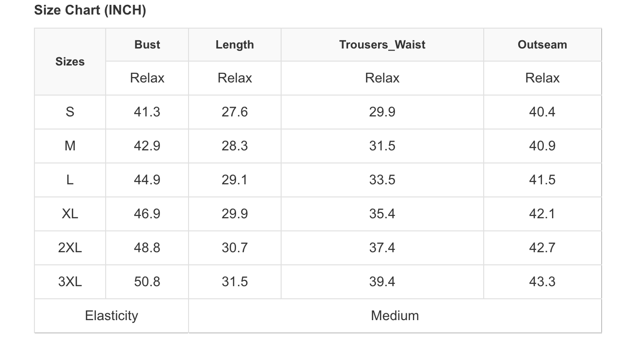The width and height of the screenshot is (633, 357).
Task: Select the S size row label
Action: coord(70,112)
